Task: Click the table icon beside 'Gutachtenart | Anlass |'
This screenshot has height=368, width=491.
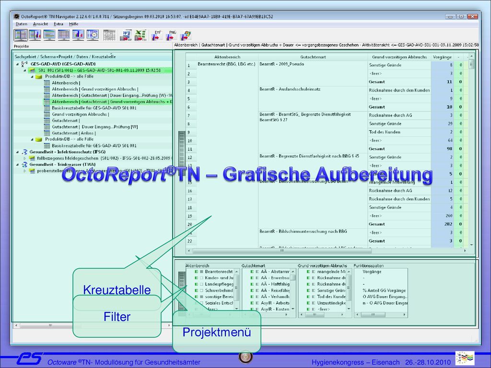Action: (47, 133)
